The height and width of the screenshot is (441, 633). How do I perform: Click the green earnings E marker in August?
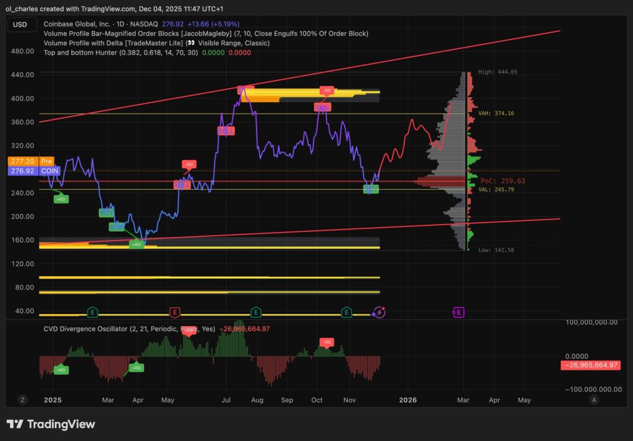click(x=255, y=313)
